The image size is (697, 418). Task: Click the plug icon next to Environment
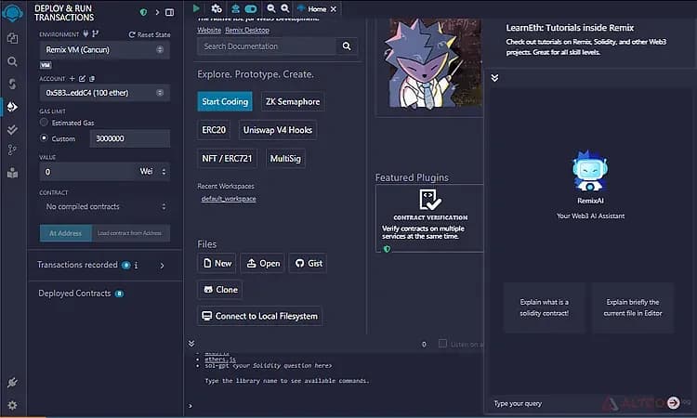pyautogui.click(x=85, y=33)
